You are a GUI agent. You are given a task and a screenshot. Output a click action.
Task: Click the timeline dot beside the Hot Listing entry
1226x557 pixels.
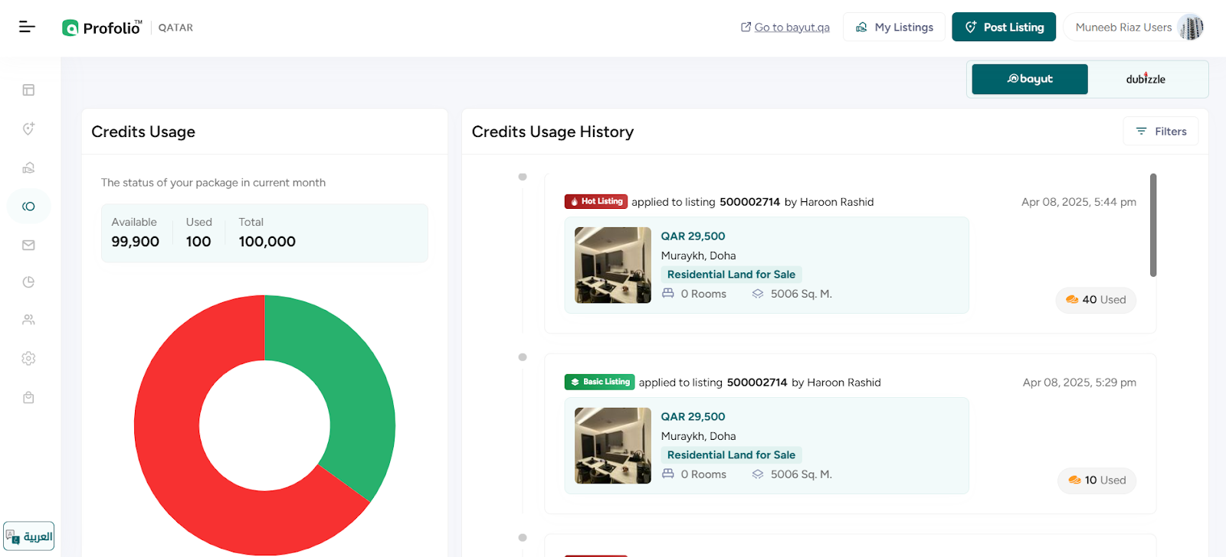click(x=523, y=177)
